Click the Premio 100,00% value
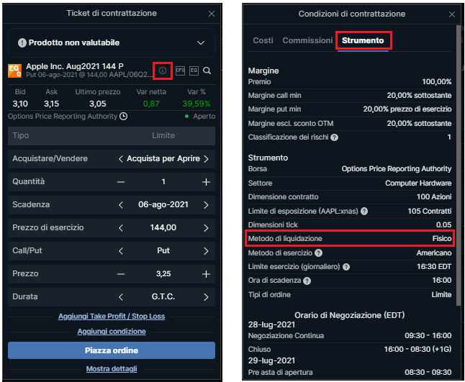The image size is (465, 382). (x=437, y=82)
